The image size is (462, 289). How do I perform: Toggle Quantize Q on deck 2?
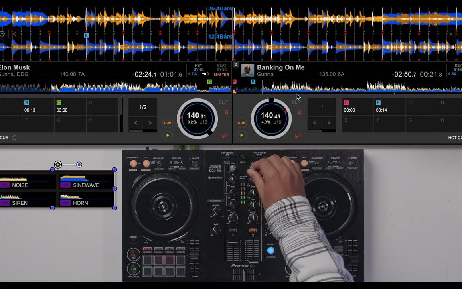point(299,112)
